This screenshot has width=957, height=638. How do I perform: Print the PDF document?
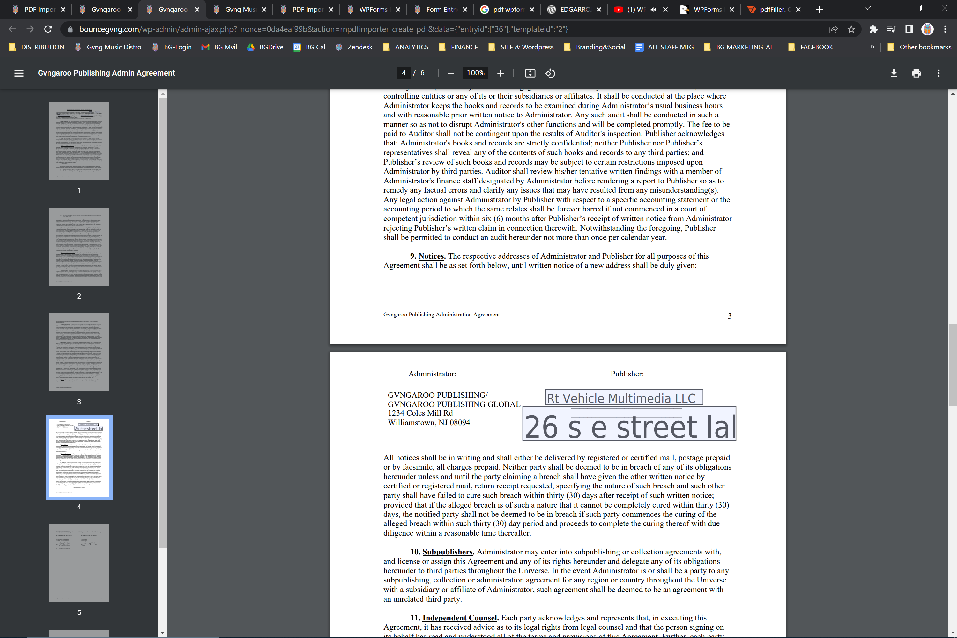click(916, 73)
